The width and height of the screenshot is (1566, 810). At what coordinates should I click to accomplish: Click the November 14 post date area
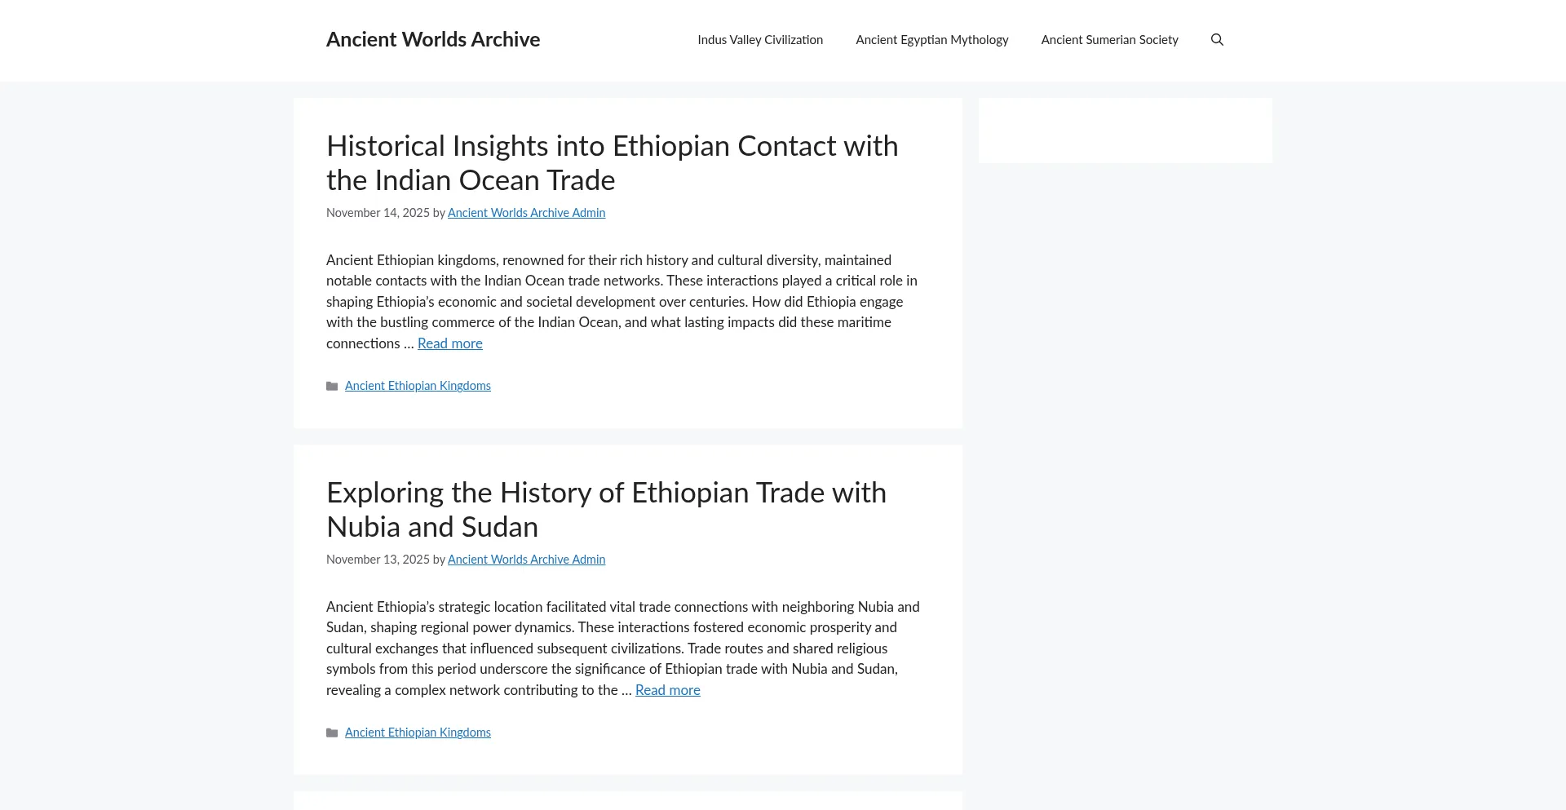coord(378,213)
